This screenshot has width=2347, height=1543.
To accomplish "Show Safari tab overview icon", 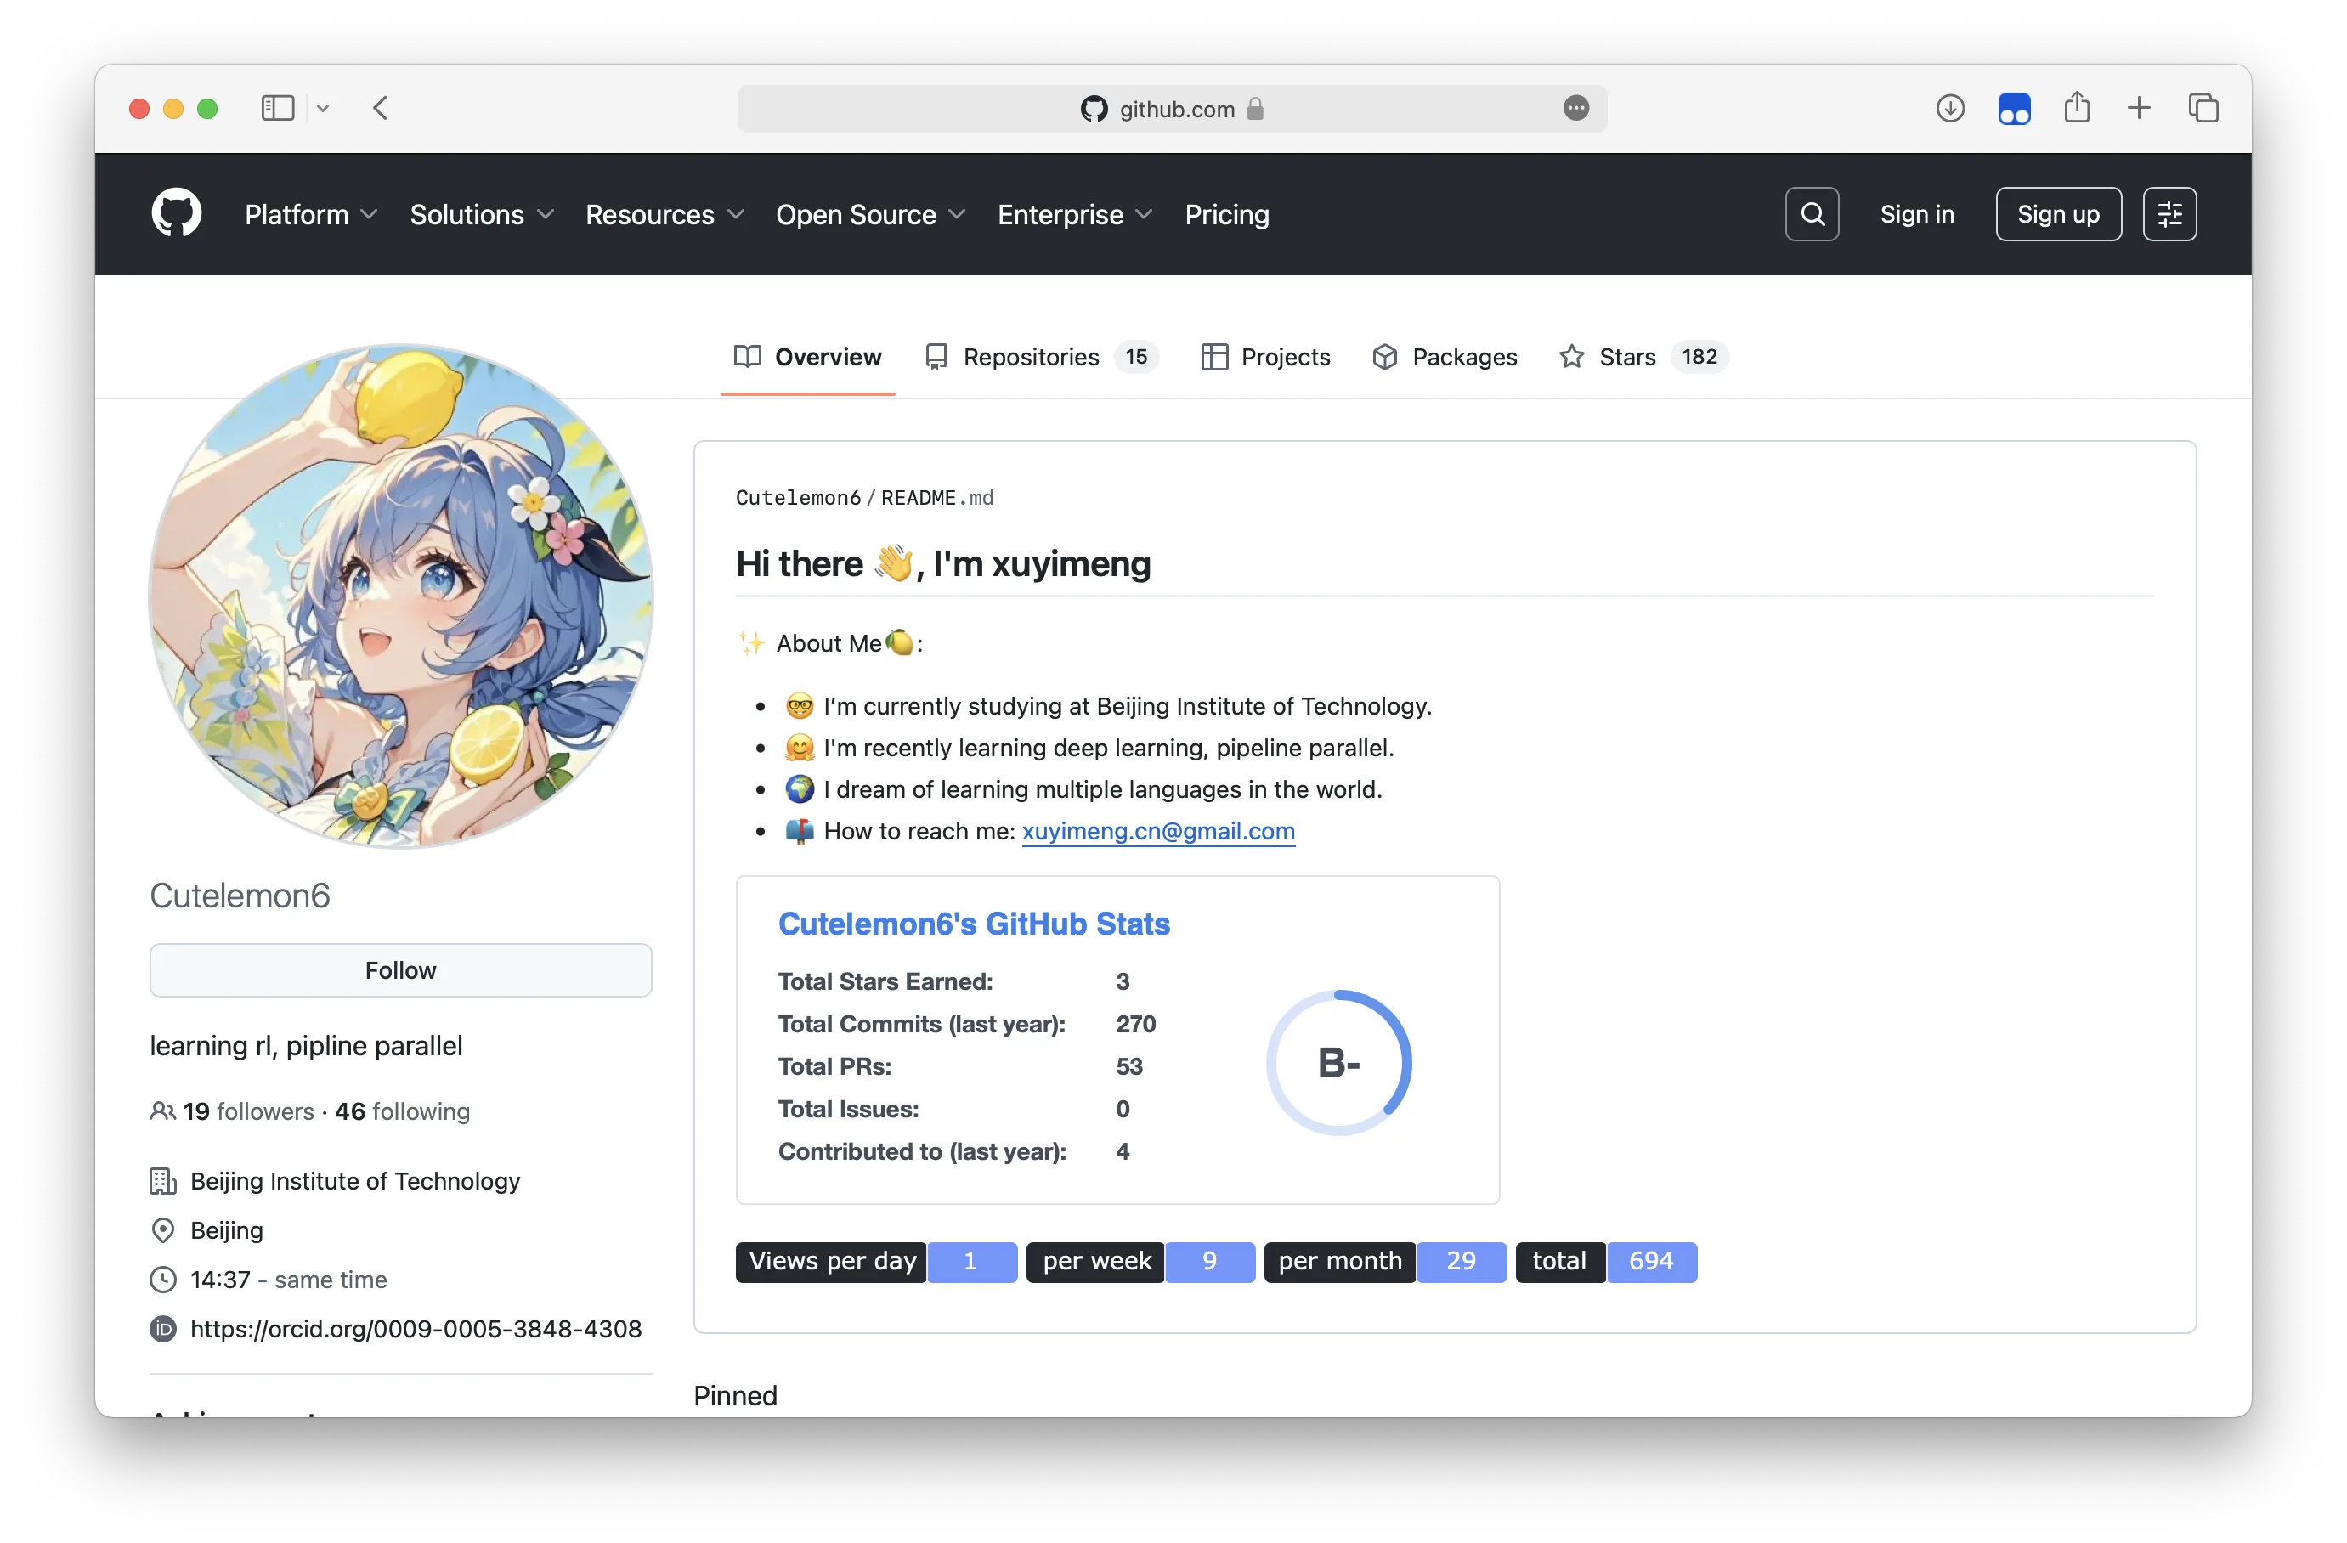I will [x=2203, y=109].
